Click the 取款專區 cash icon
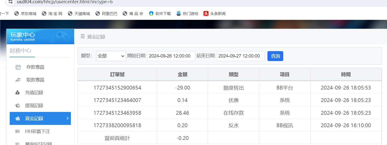The image size is (387, 145). [18, 80]
